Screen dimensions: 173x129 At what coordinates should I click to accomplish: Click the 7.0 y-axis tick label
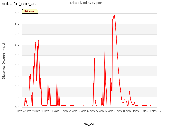pyautogui.click(x=17, y=34)
